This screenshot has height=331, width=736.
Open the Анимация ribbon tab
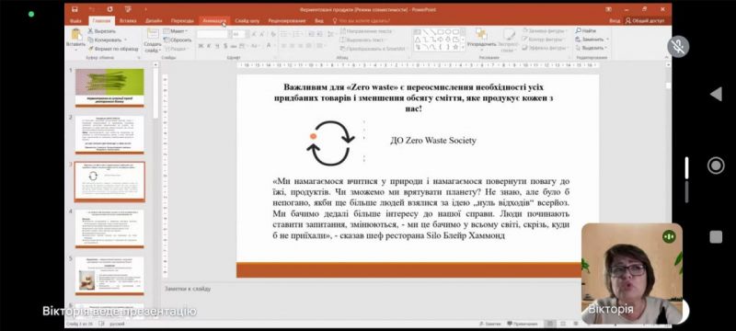214,20
